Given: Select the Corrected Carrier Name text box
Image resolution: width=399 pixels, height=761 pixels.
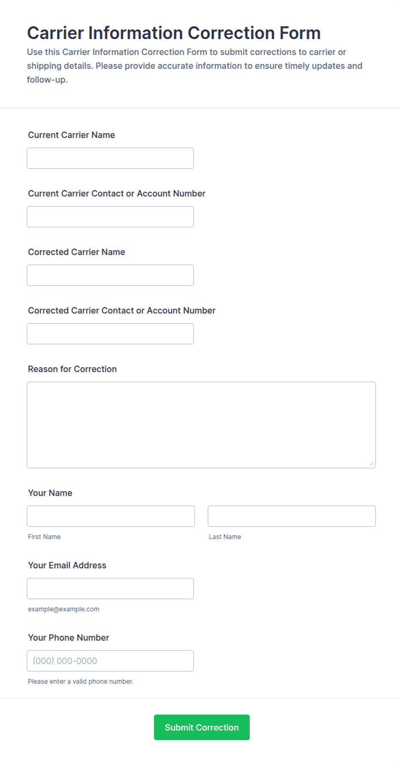Looking at the screenshot, I should [x=110, y=275].
